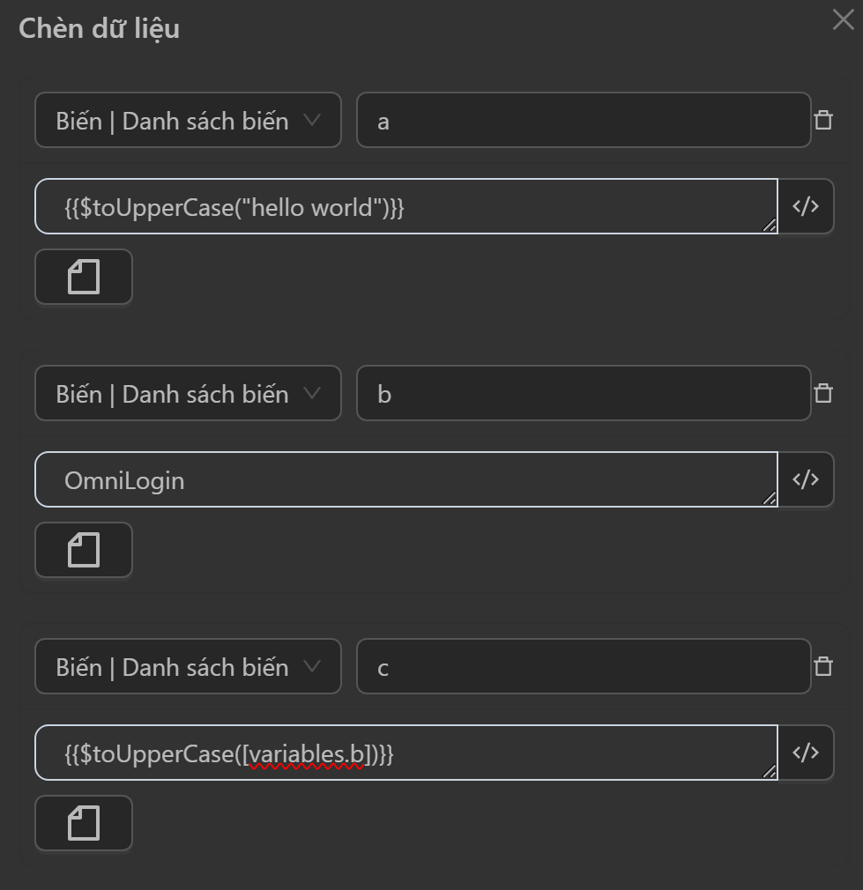The image size is (863, 890).
Task: Click the value field with the hello world expression
Action: pos(405,207)
